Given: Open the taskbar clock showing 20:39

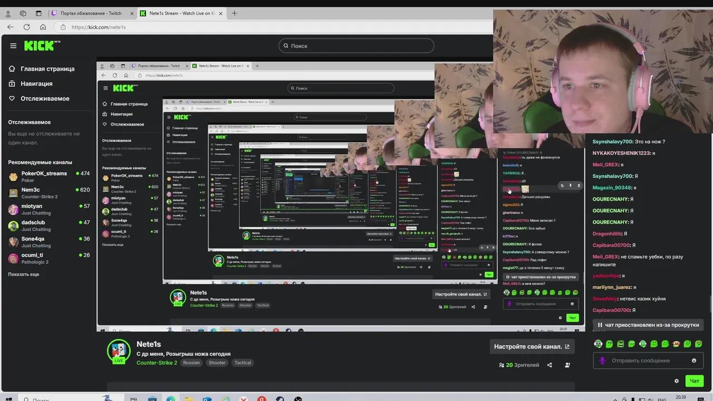Looking at the screenshot, I should click(680, 398).
